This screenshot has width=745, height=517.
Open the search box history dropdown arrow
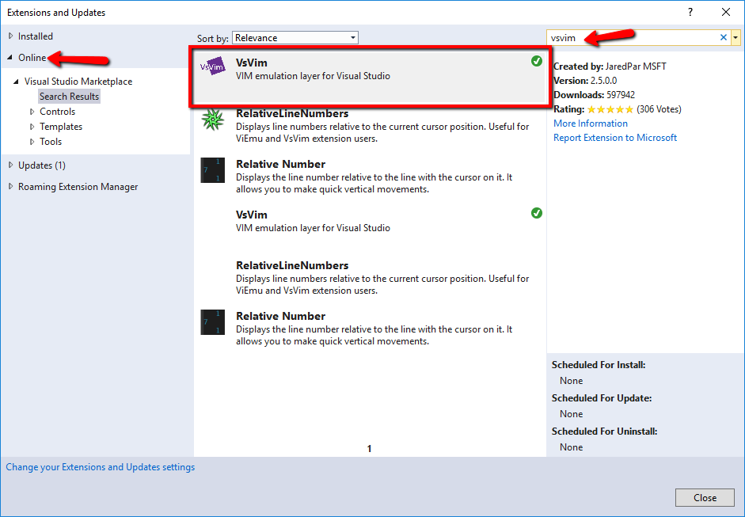[735, 37]
